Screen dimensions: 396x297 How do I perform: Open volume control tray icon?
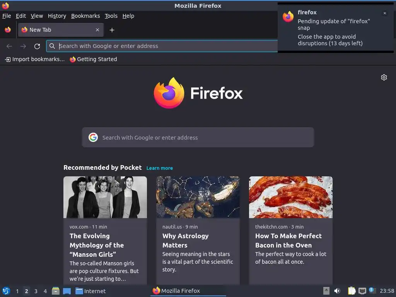tap(337, 291)
